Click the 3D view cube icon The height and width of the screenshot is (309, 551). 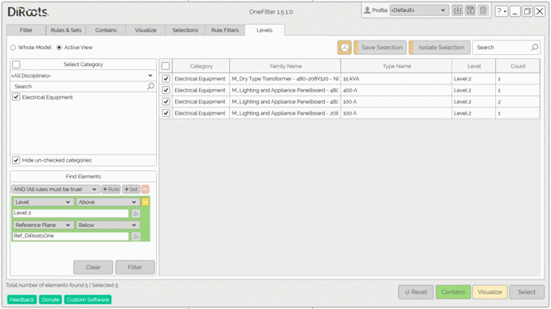(x=344, y=48)
